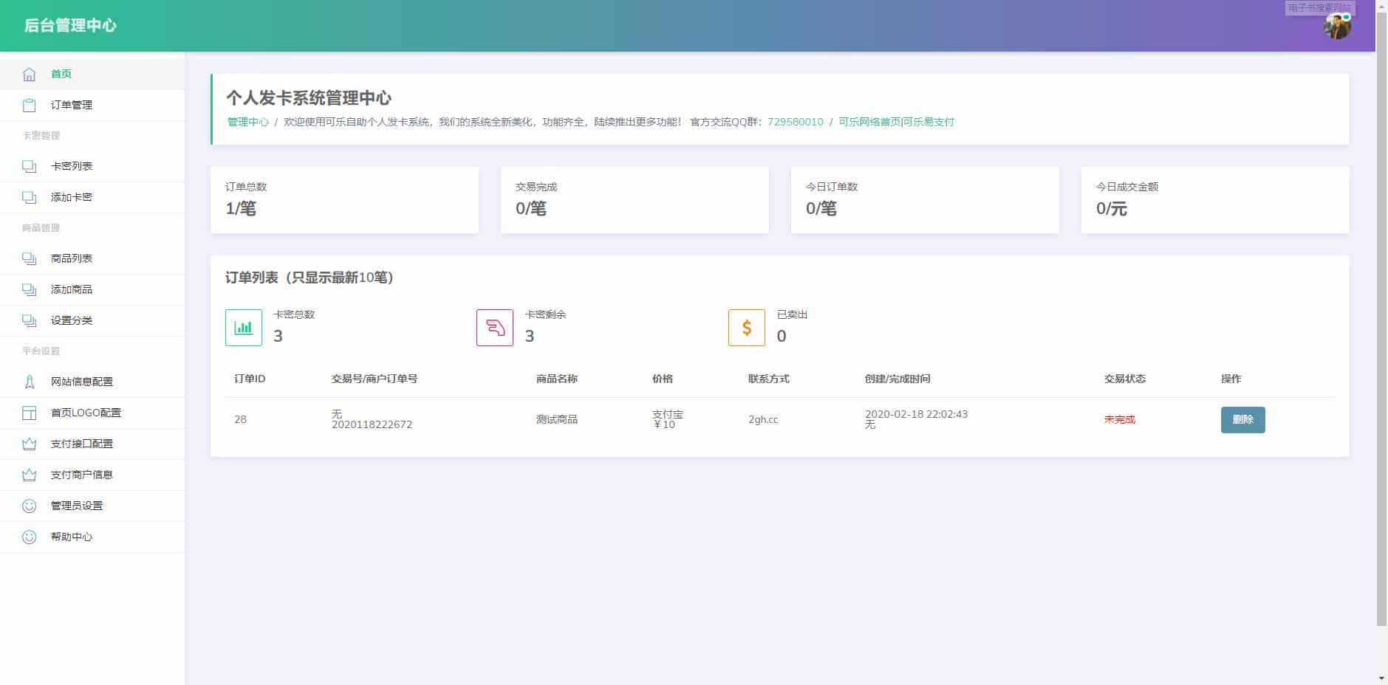Image resolution: width=1388 pixels, height=685 pixels.
Task: Click the 删除 button for order 28
Action: pos(1243,419)
